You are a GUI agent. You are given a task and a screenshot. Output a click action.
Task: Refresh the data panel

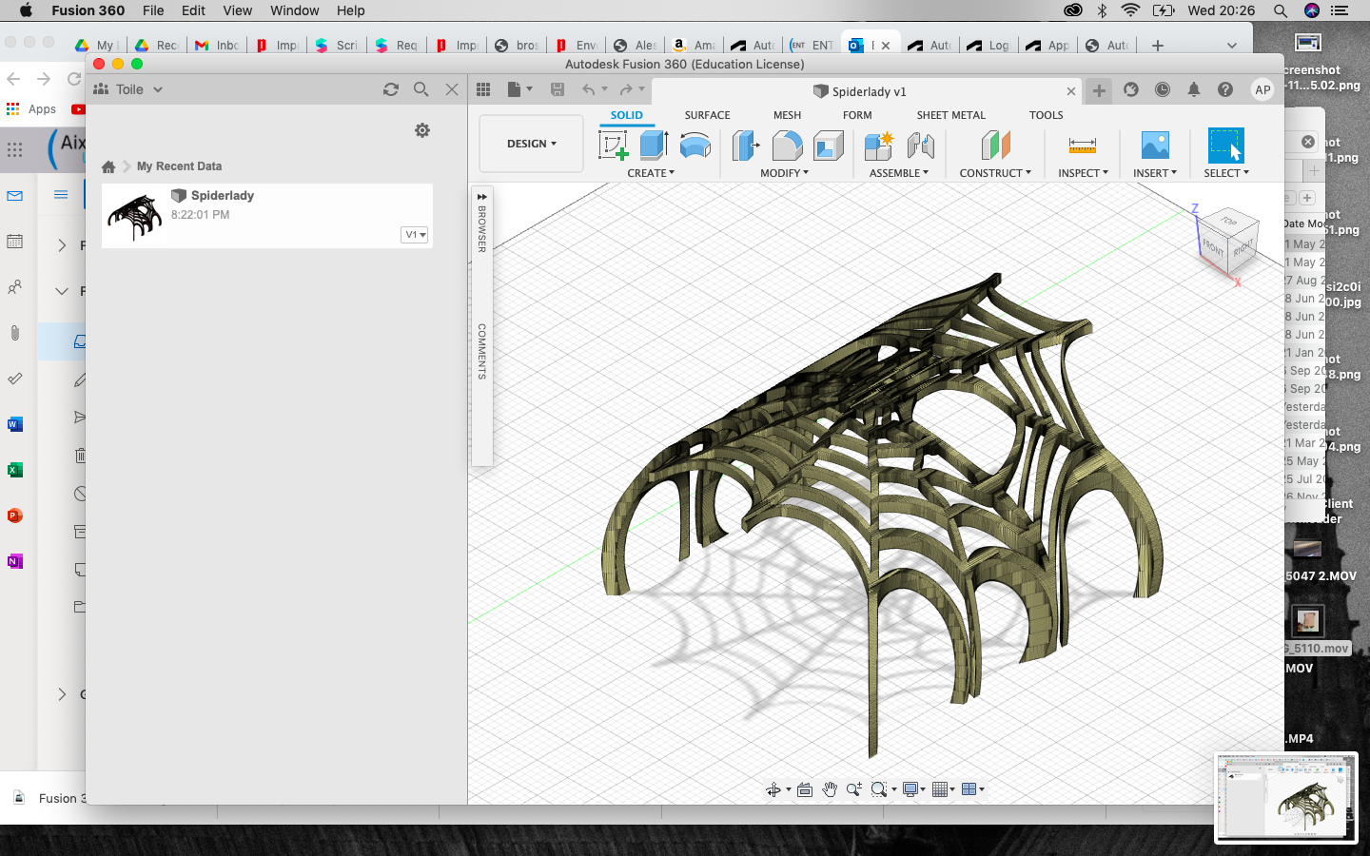pyautogui.click(x=391, y=89)
